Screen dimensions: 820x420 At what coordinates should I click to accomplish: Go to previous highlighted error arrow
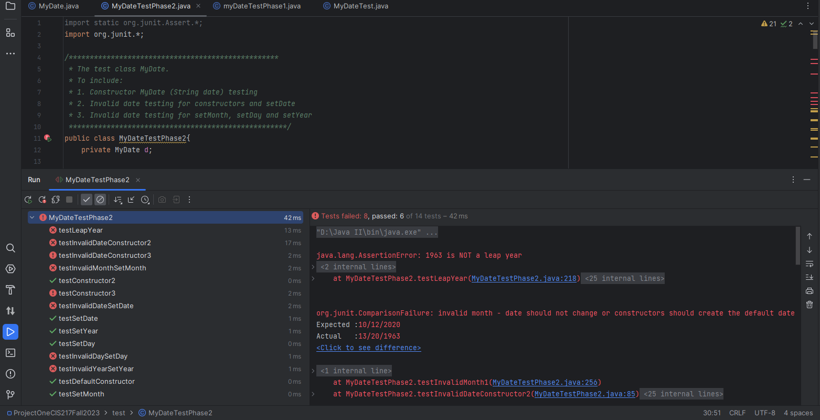pyautogui.click(x=801, y=24)
